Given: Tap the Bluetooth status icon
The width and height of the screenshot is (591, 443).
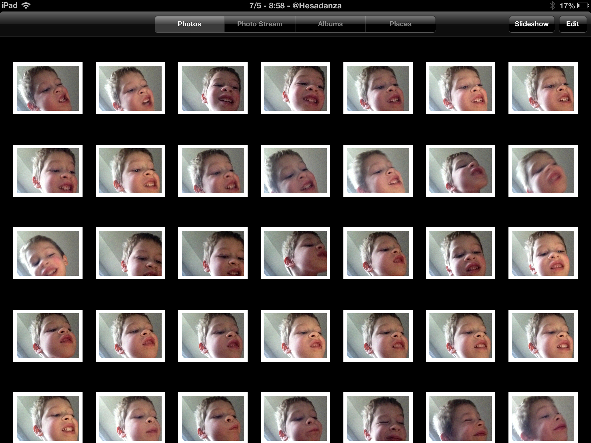Looking at the screenshot, I should [x=552, y=5].
